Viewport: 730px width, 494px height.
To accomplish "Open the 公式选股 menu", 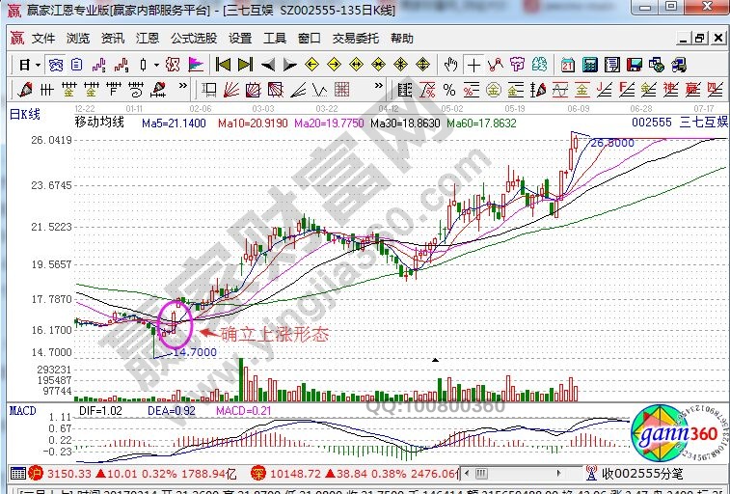I will 194,39.
